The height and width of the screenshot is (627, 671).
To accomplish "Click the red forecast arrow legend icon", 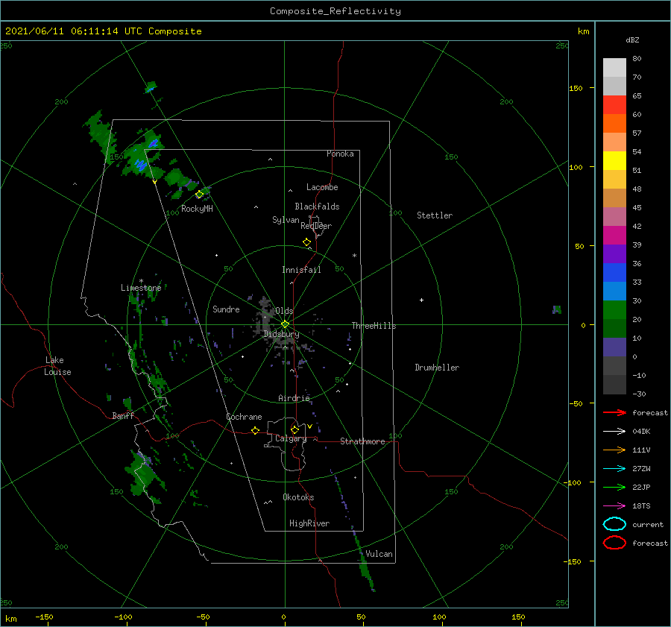I will (614, 412).
